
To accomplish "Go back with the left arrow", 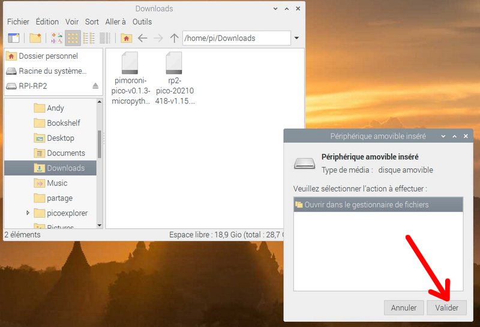I will point(142,38).
